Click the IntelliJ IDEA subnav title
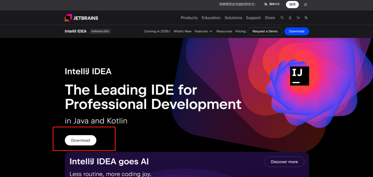The width and height of the screenshot is (373, 177). (x=76, y=31)
